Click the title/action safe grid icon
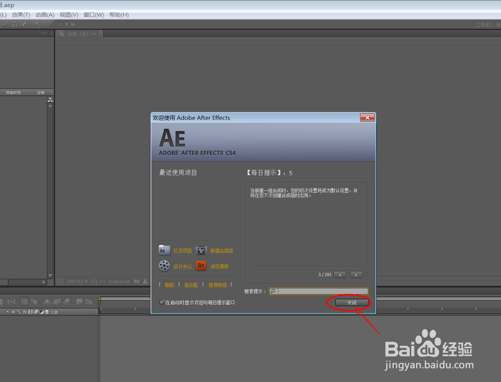Image resolution: width=501 pixels, height=382 pixels. [94, 281]
